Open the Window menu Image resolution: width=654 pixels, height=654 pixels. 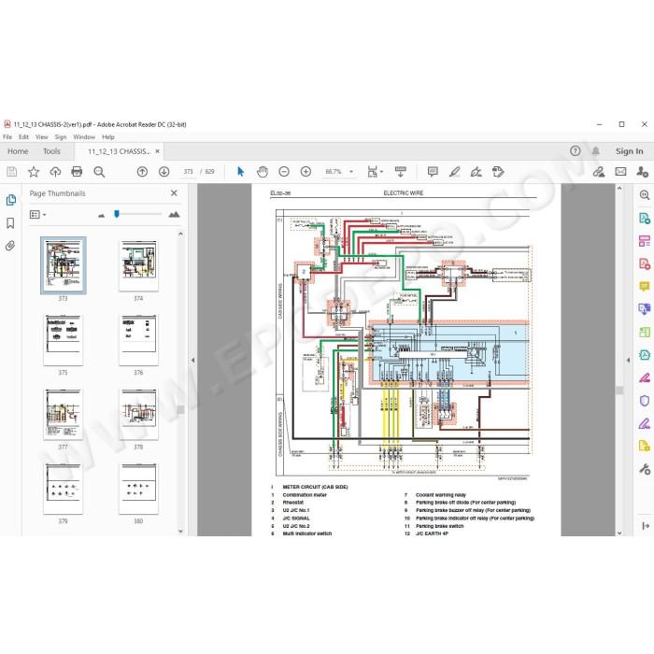84,136
